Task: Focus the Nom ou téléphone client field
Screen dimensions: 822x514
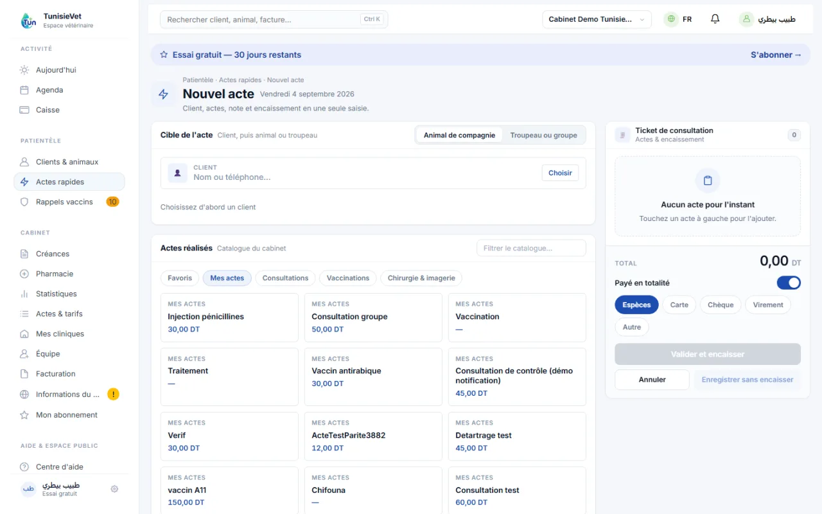Action: 363,177
